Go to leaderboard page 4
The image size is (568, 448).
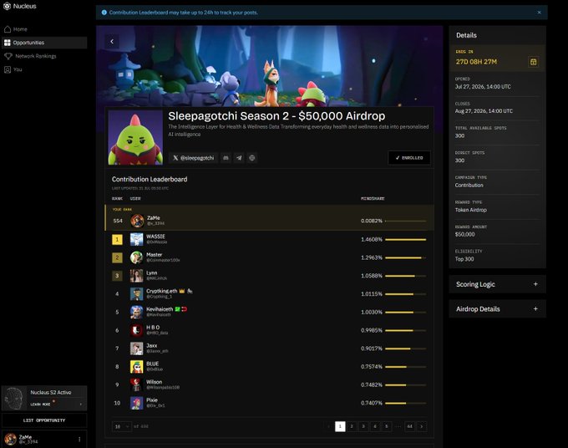point(375,426)
